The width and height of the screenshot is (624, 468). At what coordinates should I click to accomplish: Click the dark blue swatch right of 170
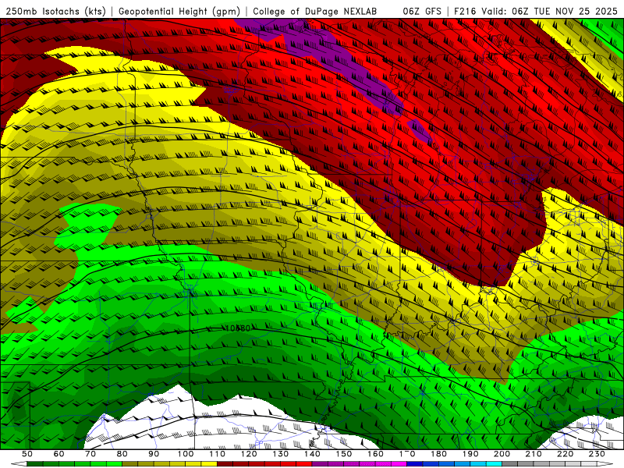pyautogui.click(x=415, y=464)
